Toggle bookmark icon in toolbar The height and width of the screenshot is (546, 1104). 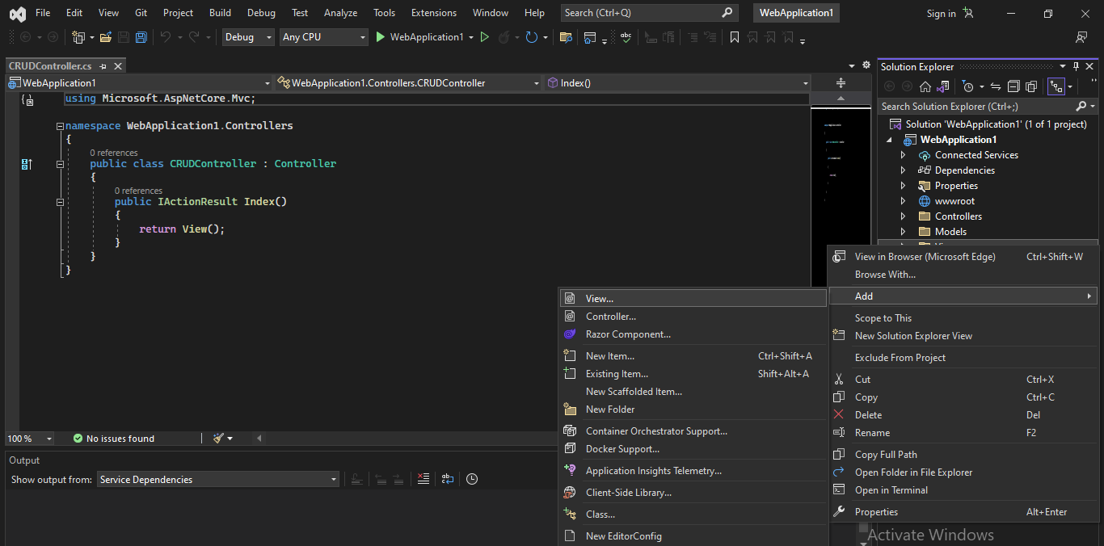pyautogui.click(x=734, y=37)
